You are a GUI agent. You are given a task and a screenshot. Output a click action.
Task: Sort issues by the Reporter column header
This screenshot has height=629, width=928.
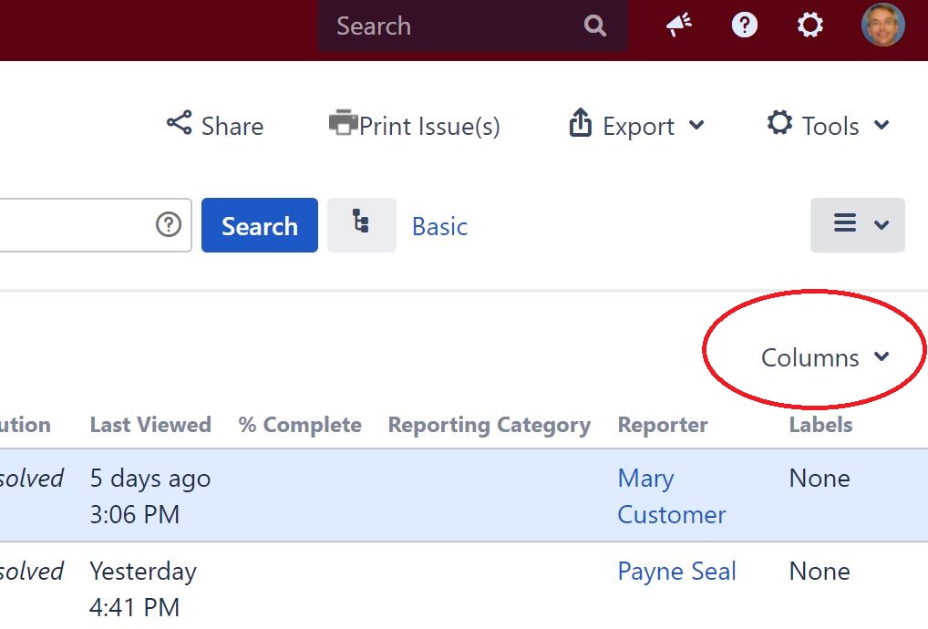click(663, 424)
